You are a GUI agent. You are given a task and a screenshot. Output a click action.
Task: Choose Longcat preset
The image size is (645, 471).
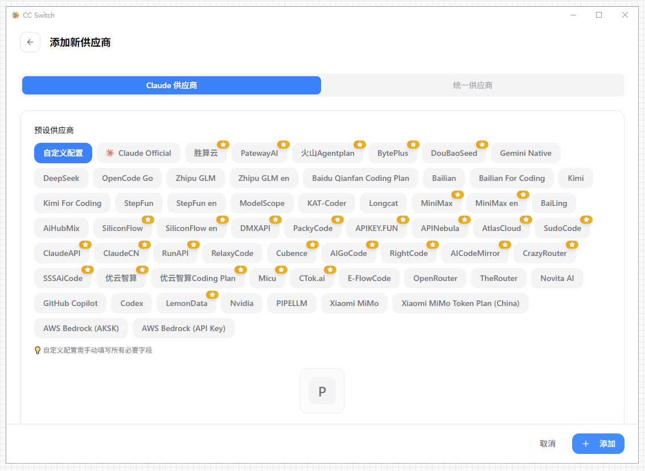(383, 203)
